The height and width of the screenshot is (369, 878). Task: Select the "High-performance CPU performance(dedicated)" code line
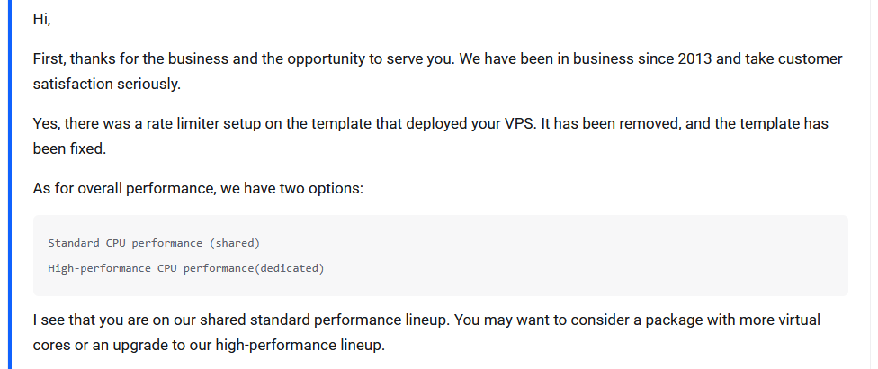(x=186, y=268)
